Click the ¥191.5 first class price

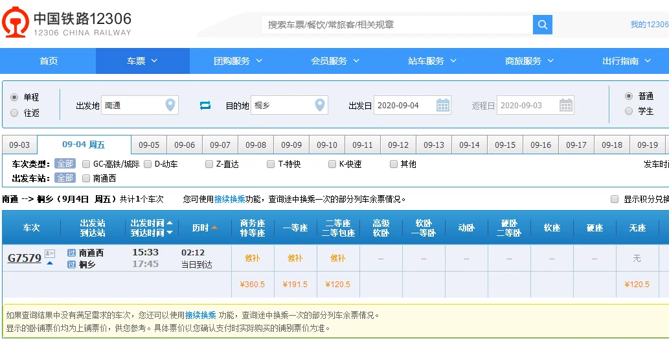[x=295, y=285]
